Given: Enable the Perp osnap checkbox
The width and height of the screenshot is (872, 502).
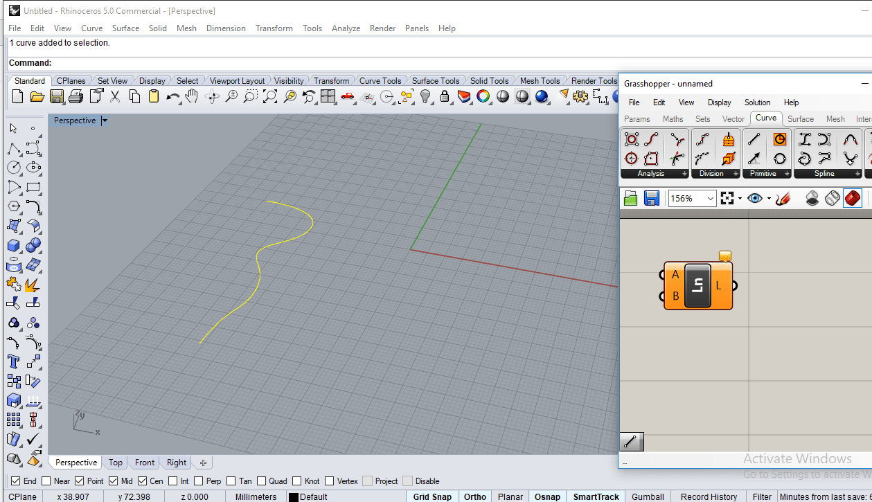Looking at the screenshot, I should (x=198, y=481).
